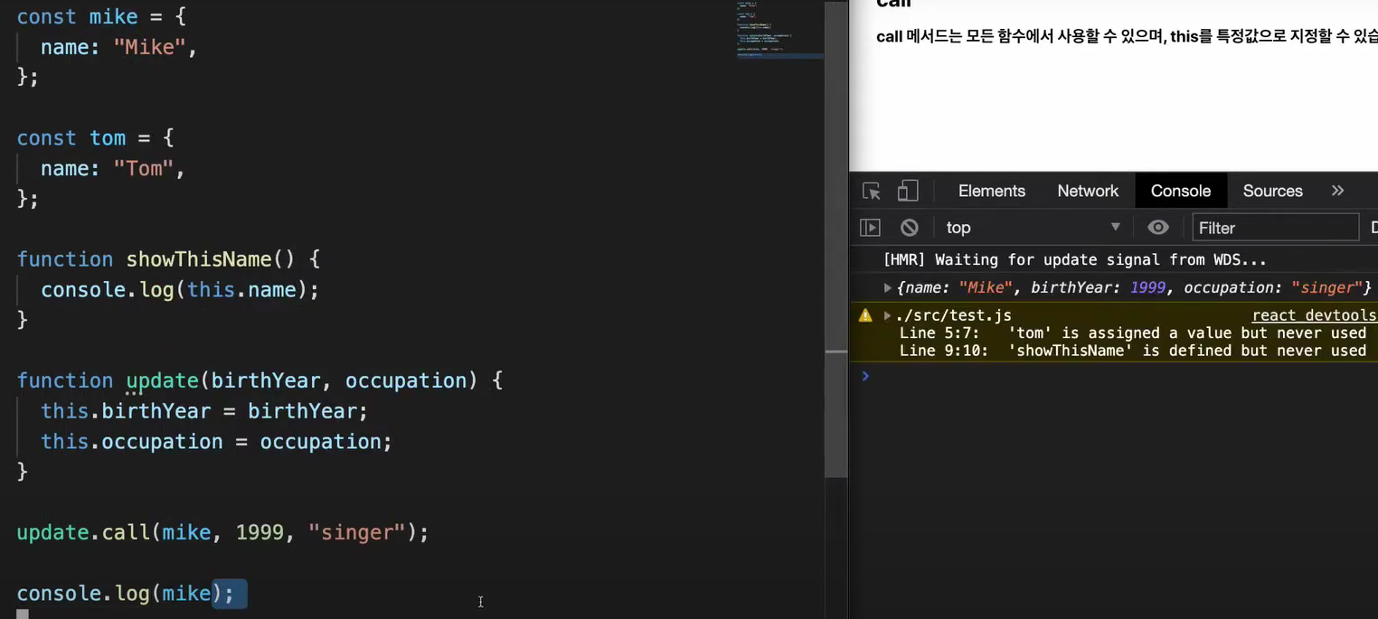Show more DevTools tabs via chevrons

click(x=1338, y=191)
